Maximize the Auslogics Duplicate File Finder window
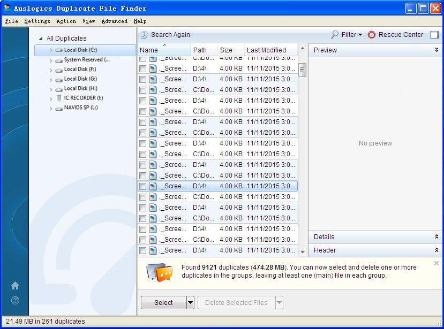This screenshot has height=329, width=444. (423, 8)
